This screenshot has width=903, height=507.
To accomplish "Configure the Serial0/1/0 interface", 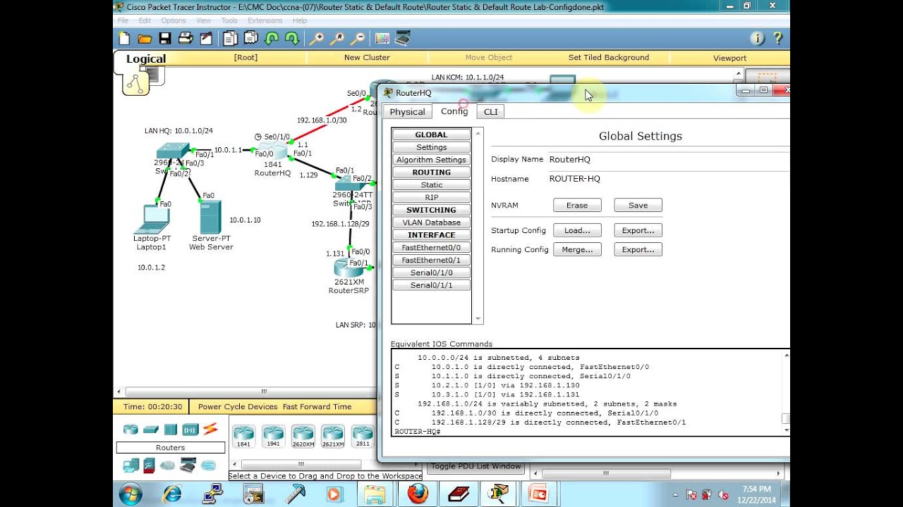I will coord(432,273).
